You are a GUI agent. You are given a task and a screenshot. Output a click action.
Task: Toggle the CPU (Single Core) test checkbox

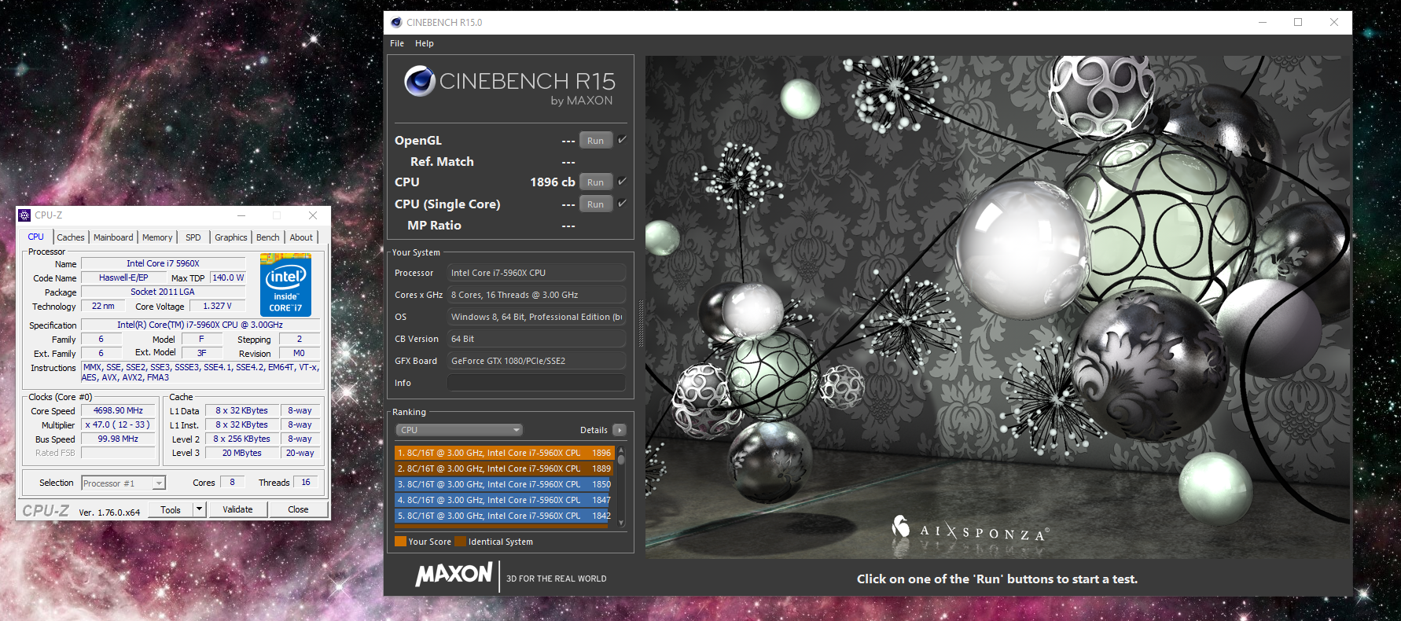(x=622, y=203)
